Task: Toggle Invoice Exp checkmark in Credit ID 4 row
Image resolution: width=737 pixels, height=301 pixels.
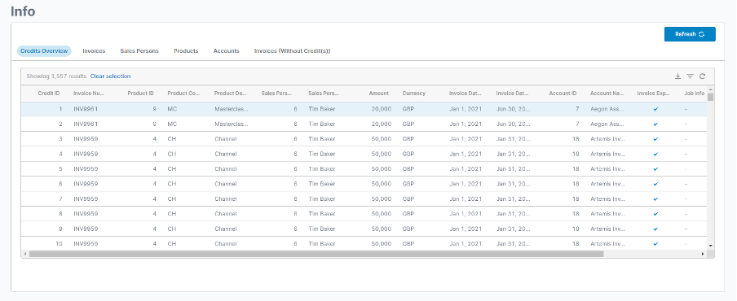Action: (x=655, y=154)
